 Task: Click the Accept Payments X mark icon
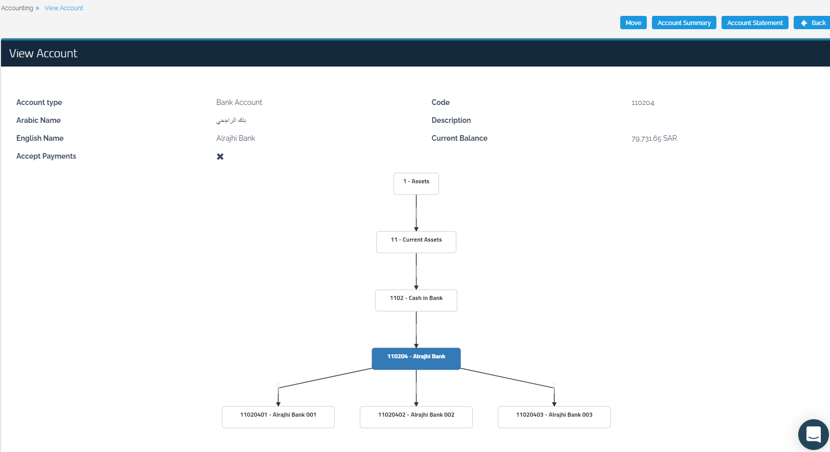point(220,157)
